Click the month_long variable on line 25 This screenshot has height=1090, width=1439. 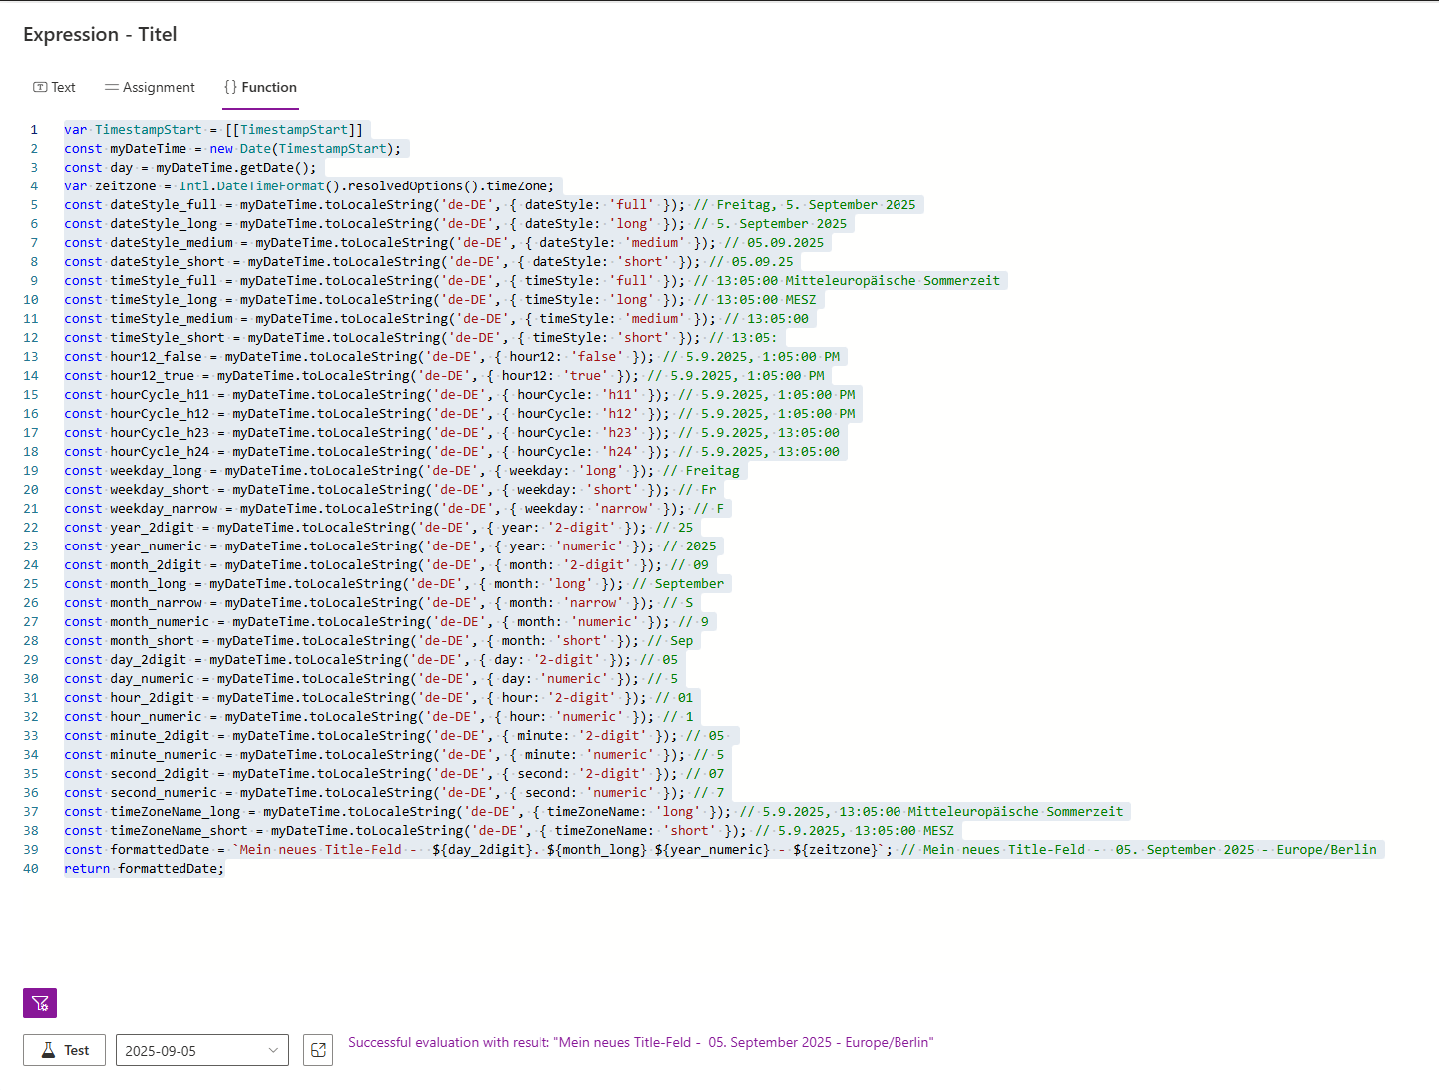148,584
